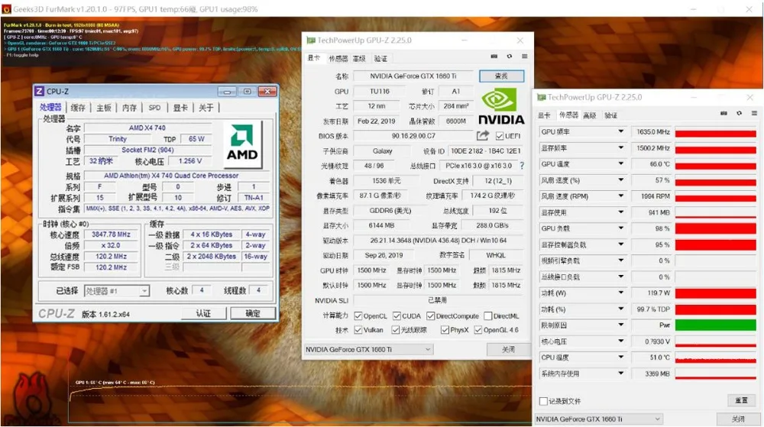This screenshot has width=764, height=427.
Task: Open hamburger menu in GPU-Z sensors window
Action: pyautogui.click(x=754, y=113)
